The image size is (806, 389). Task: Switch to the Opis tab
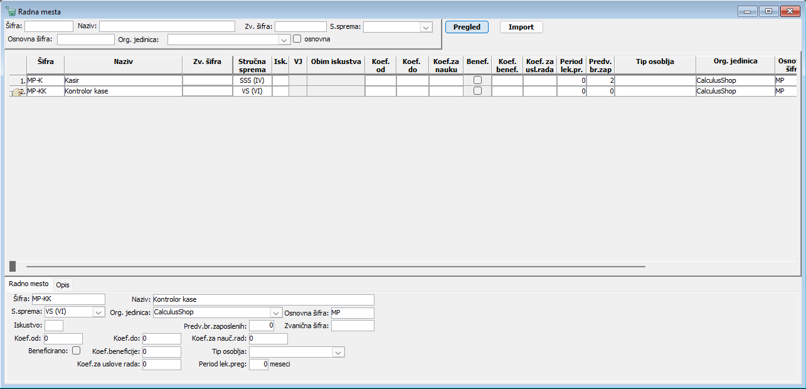point(63,285)
